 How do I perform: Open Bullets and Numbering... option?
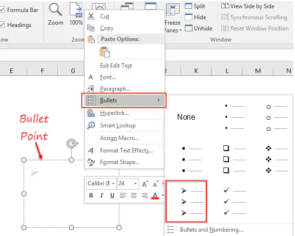point(211,230)
